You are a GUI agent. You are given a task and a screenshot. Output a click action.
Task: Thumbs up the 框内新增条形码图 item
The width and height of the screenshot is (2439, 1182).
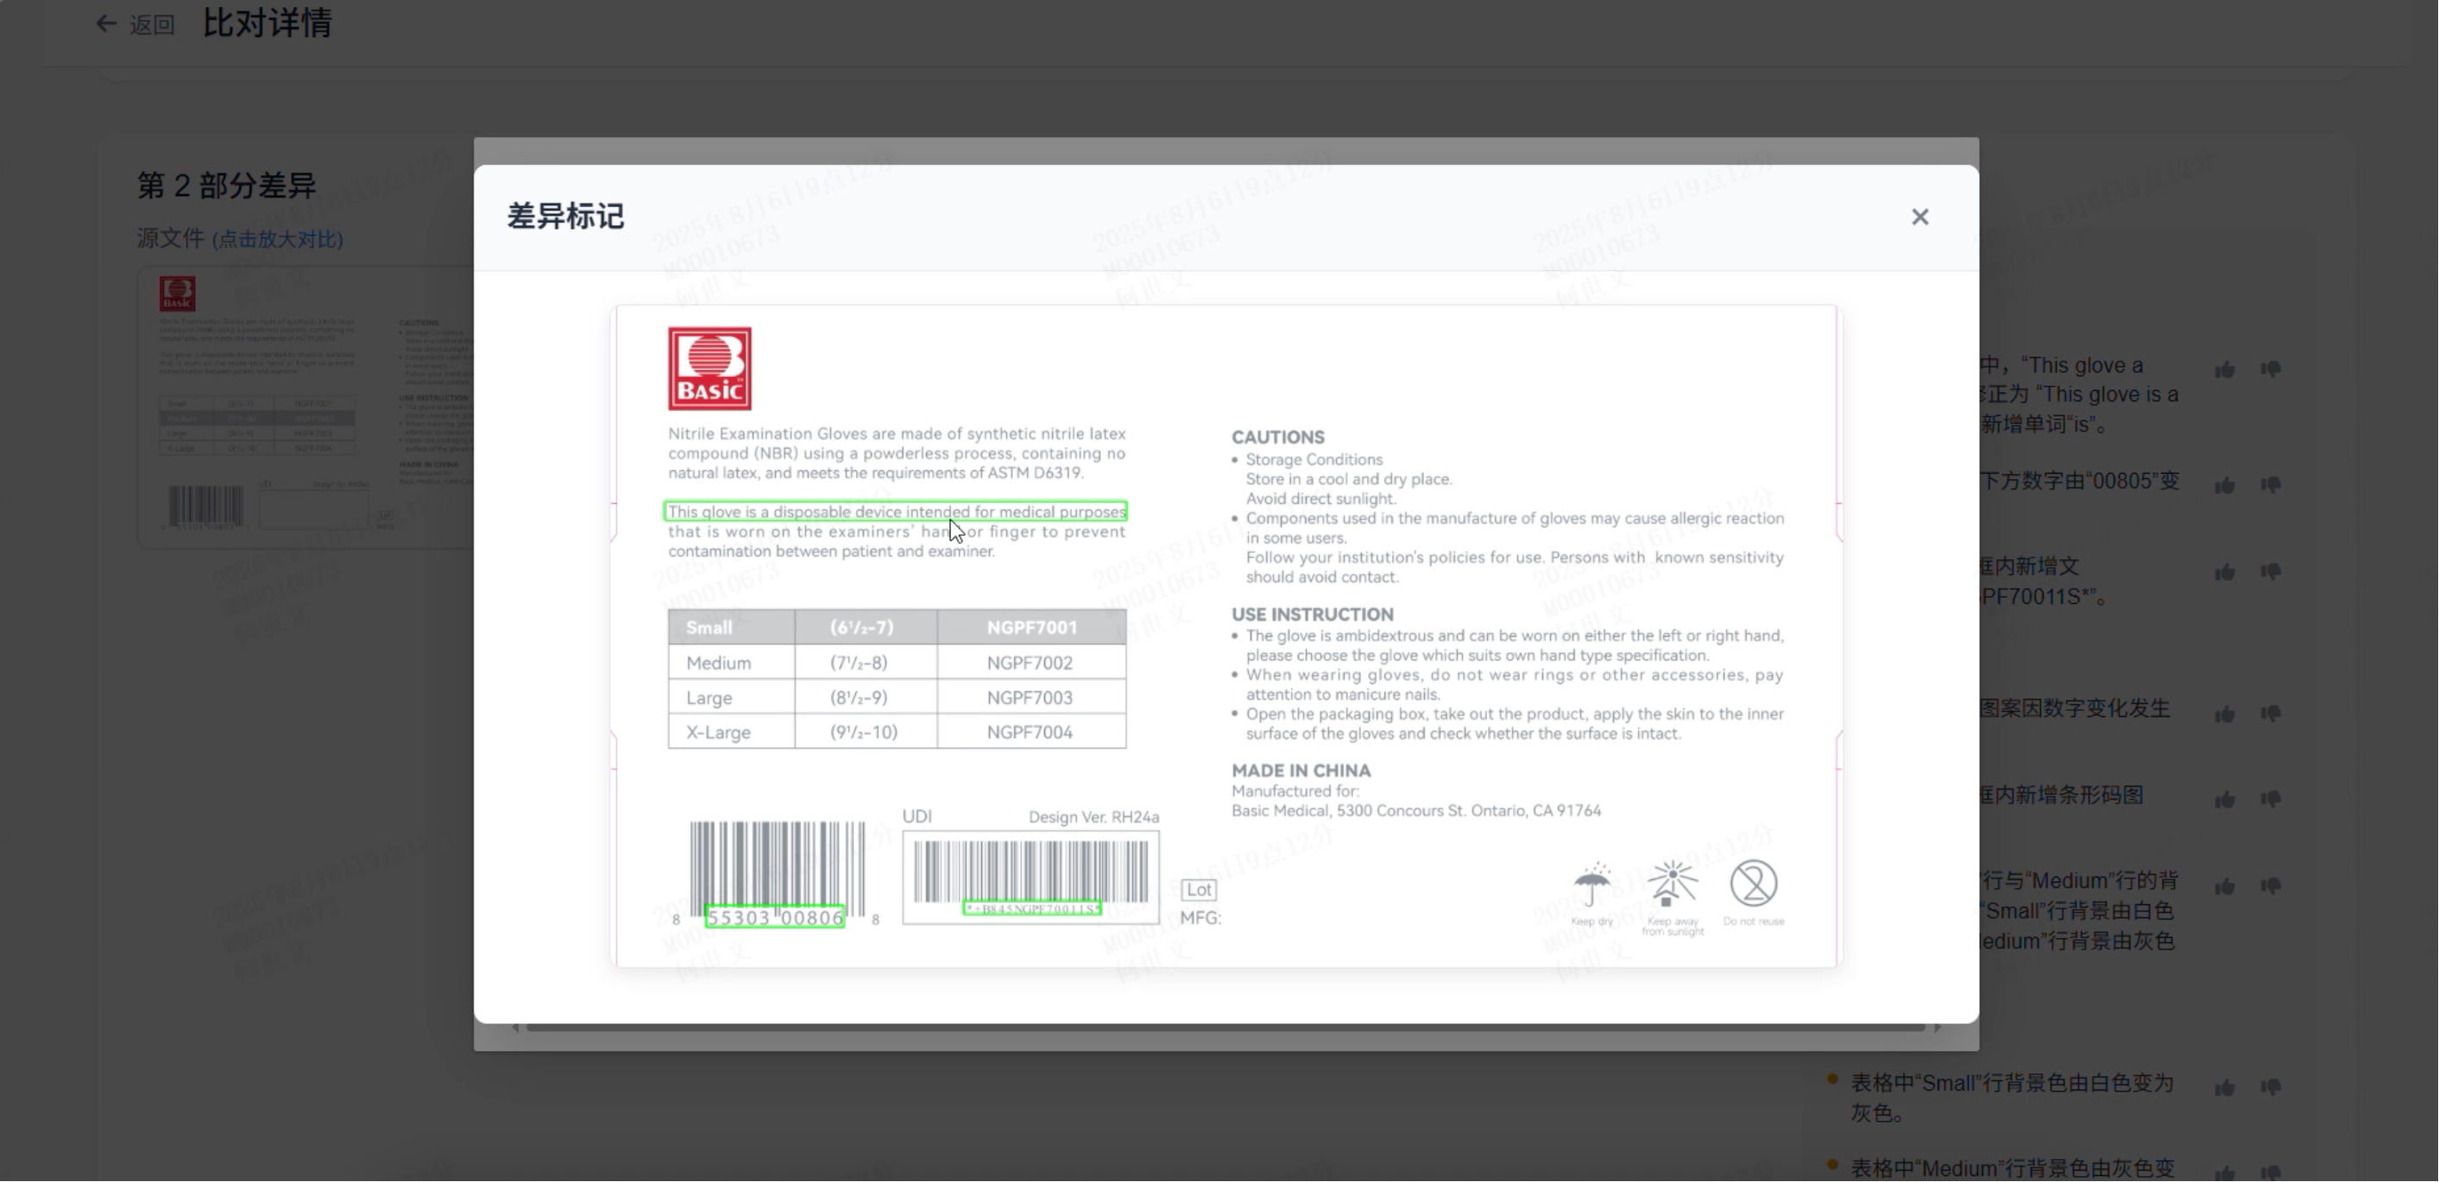point(2224,800)
